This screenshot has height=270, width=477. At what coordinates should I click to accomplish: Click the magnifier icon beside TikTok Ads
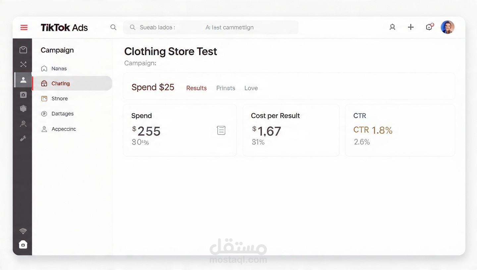click(x=113, y=27)
